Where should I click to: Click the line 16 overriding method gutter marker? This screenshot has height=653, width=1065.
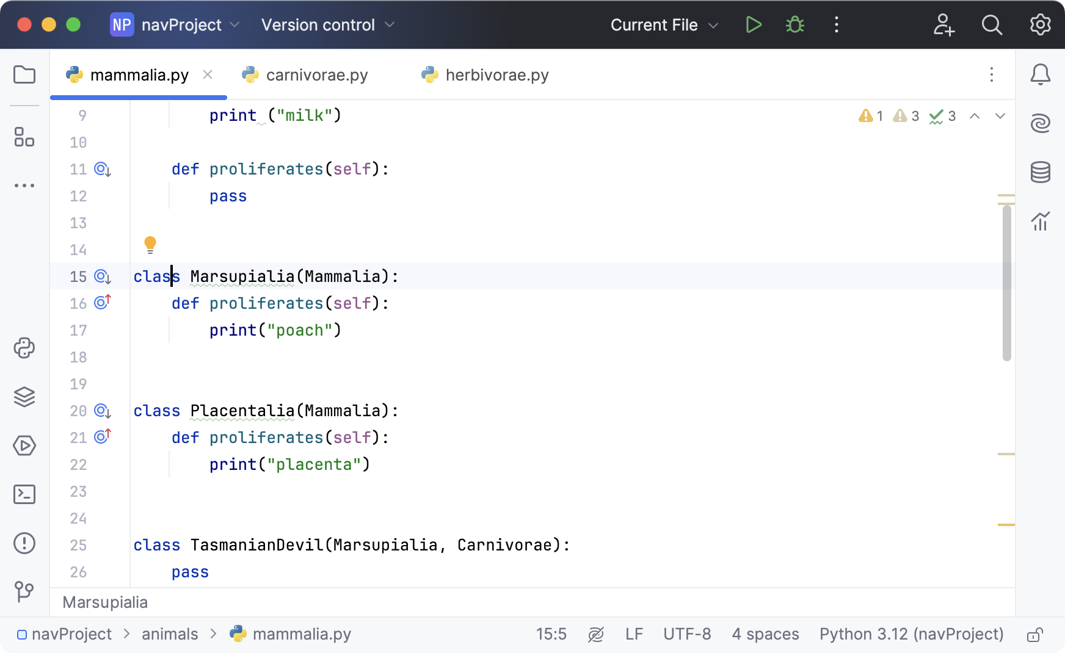coord(103,303)
